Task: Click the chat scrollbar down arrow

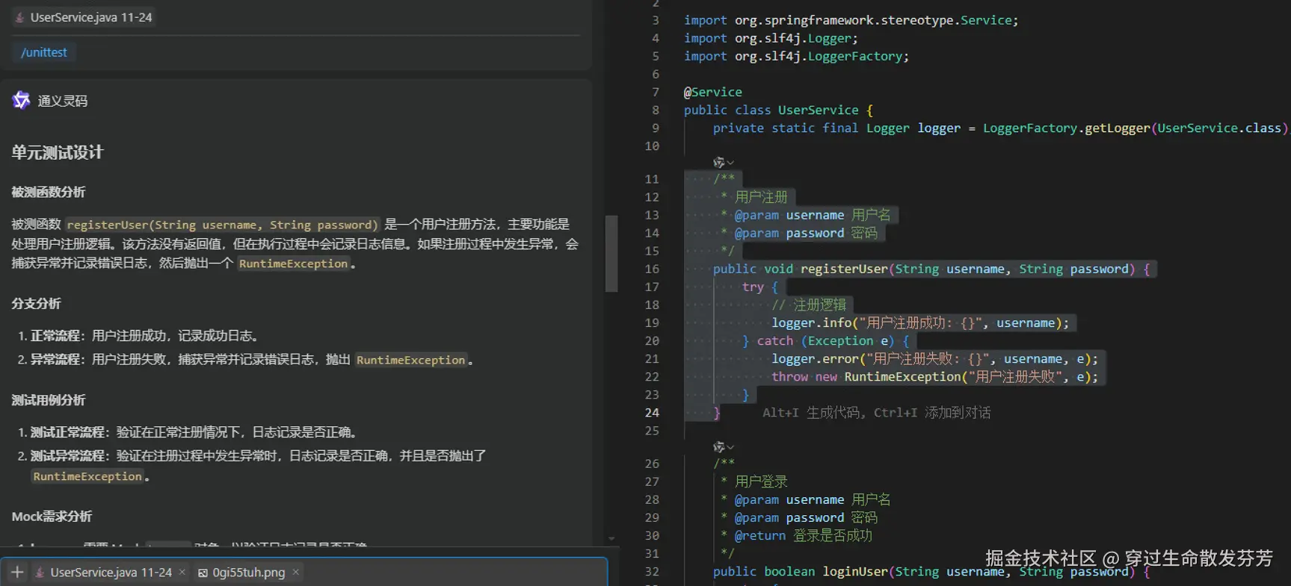Action: click(x=611, y=538)
